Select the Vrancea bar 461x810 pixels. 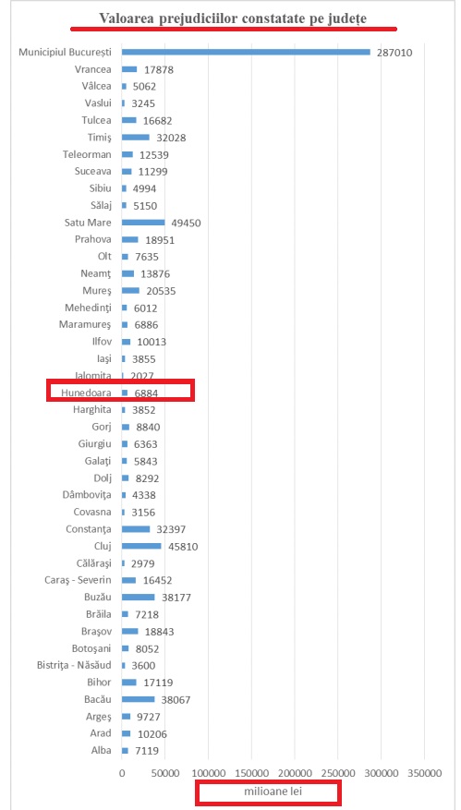tap(129, 69)
